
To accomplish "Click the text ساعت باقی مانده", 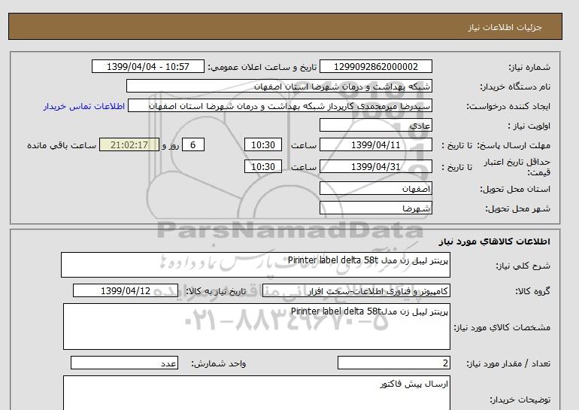I will (x=62, y=145).
